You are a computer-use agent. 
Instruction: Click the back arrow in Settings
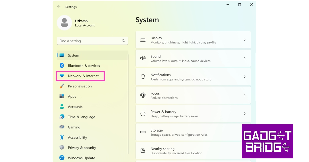click(59, 7)
